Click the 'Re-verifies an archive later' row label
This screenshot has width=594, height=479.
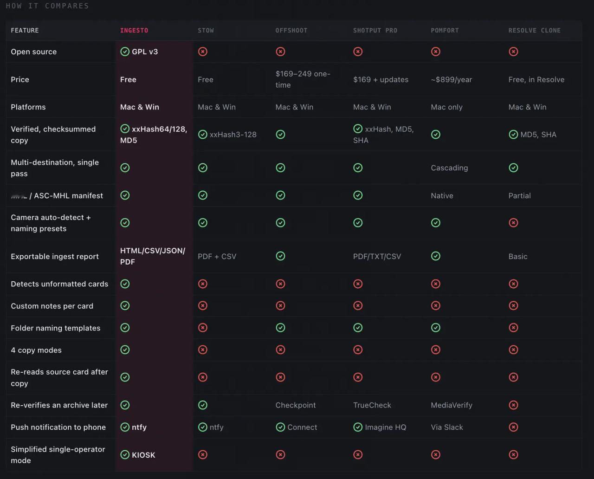[59, 405]
